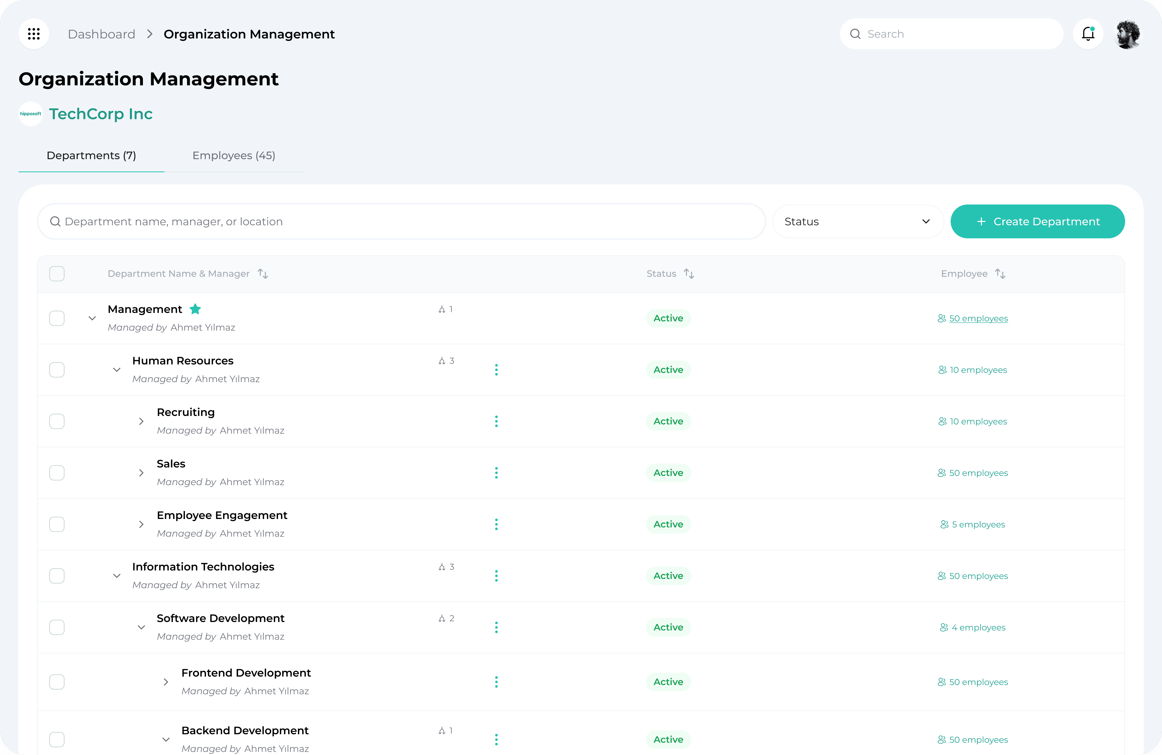Click the star icon next to Management
This screenshot has width=1162, height=755.
[x=195, y=309]
